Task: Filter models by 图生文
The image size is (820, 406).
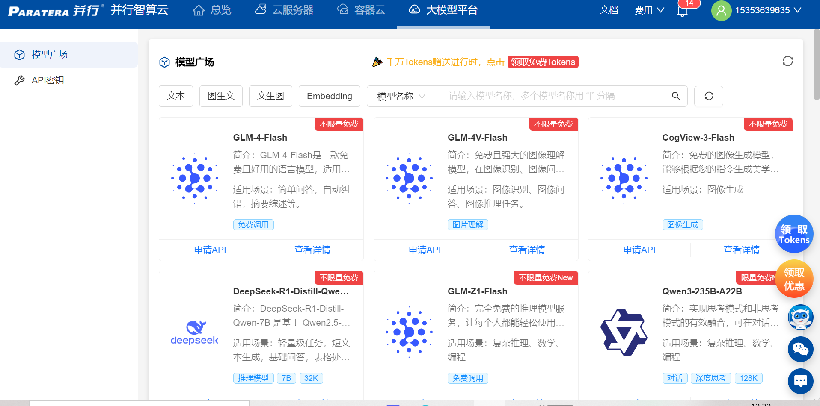Action: [x=221, y=96]
